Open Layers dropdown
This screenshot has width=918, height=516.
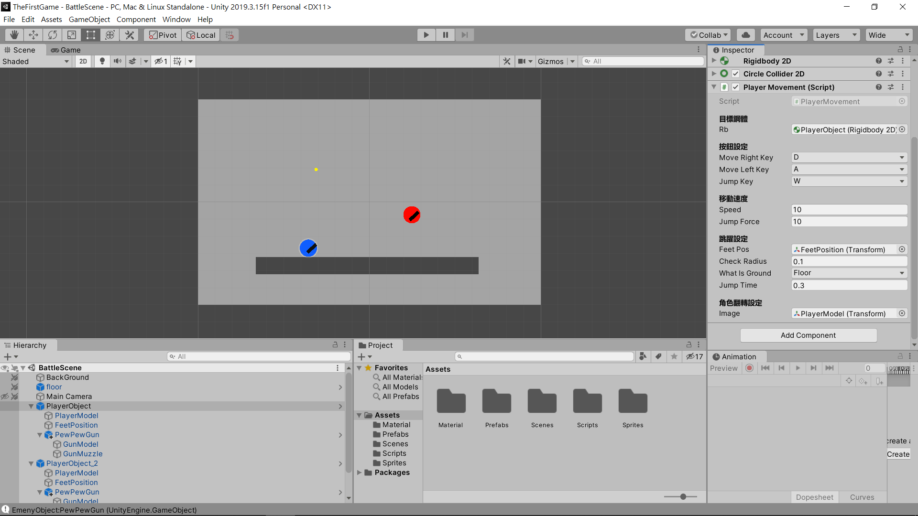pos(836,35)
